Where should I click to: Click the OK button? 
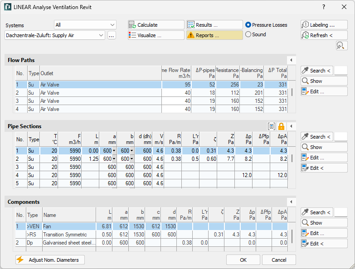pos(243,260)
